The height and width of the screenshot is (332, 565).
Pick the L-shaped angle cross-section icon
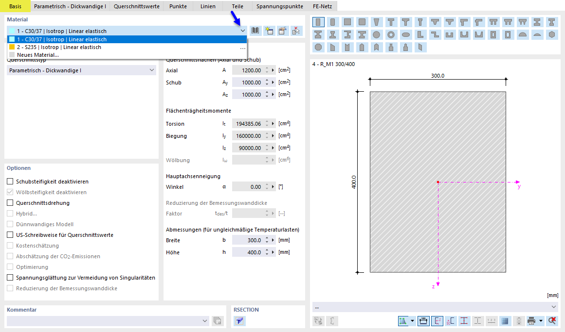[x=420, y=35]
